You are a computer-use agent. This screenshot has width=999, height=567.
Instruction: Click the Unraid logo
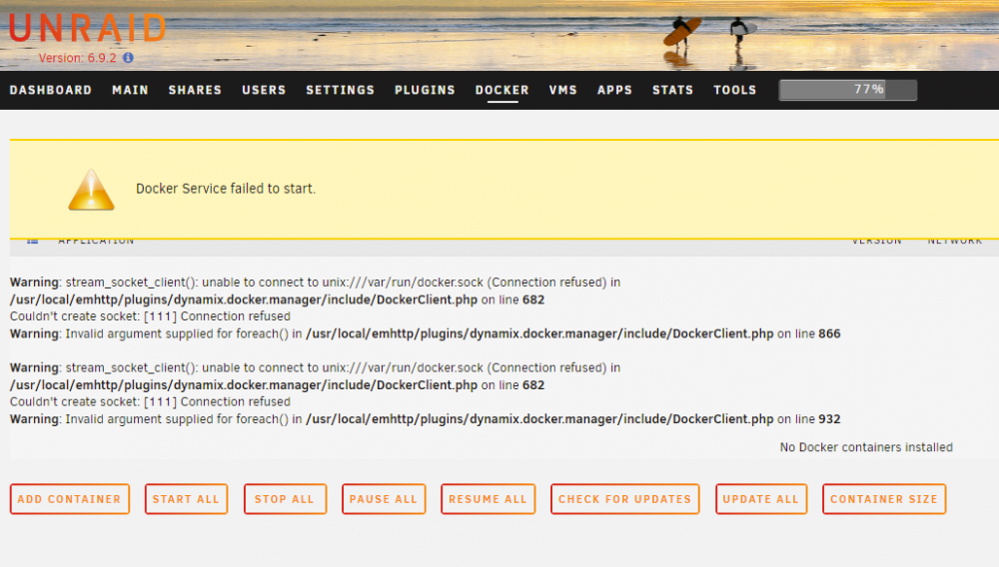88,29
